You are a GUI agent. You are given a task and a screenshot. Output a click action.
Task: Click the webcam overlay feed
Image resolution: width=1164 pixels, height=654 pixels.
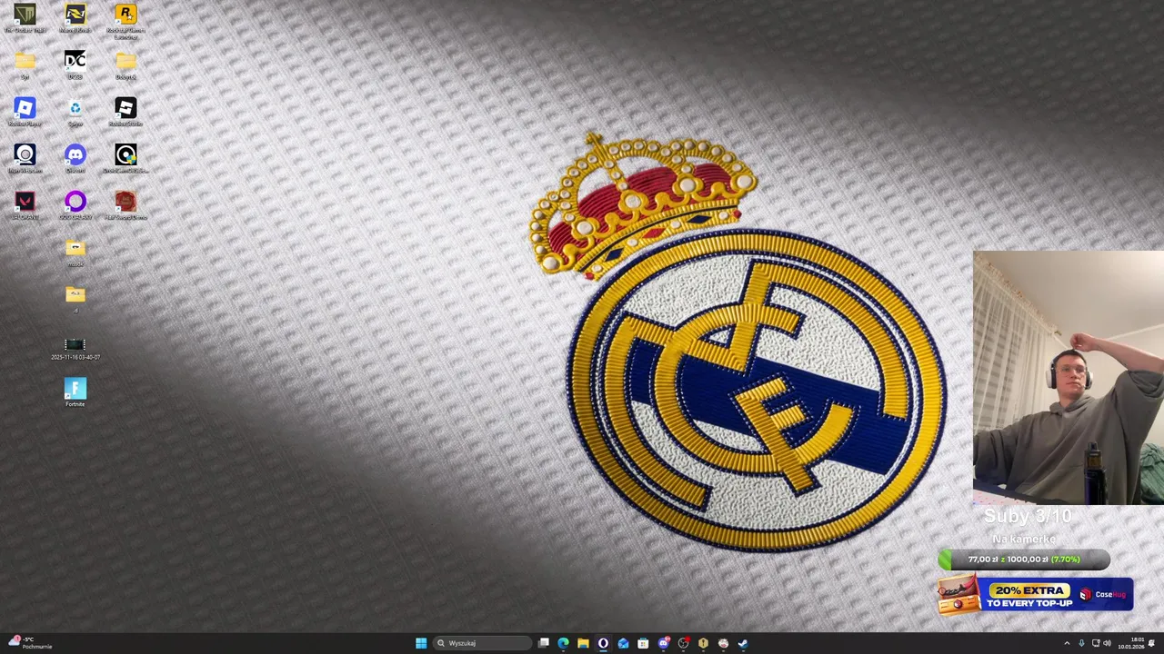click(1069, 377)
